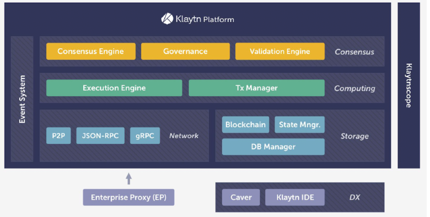Toggle the State Mngr. module
The image size is (430, 217).
[299, 125]
